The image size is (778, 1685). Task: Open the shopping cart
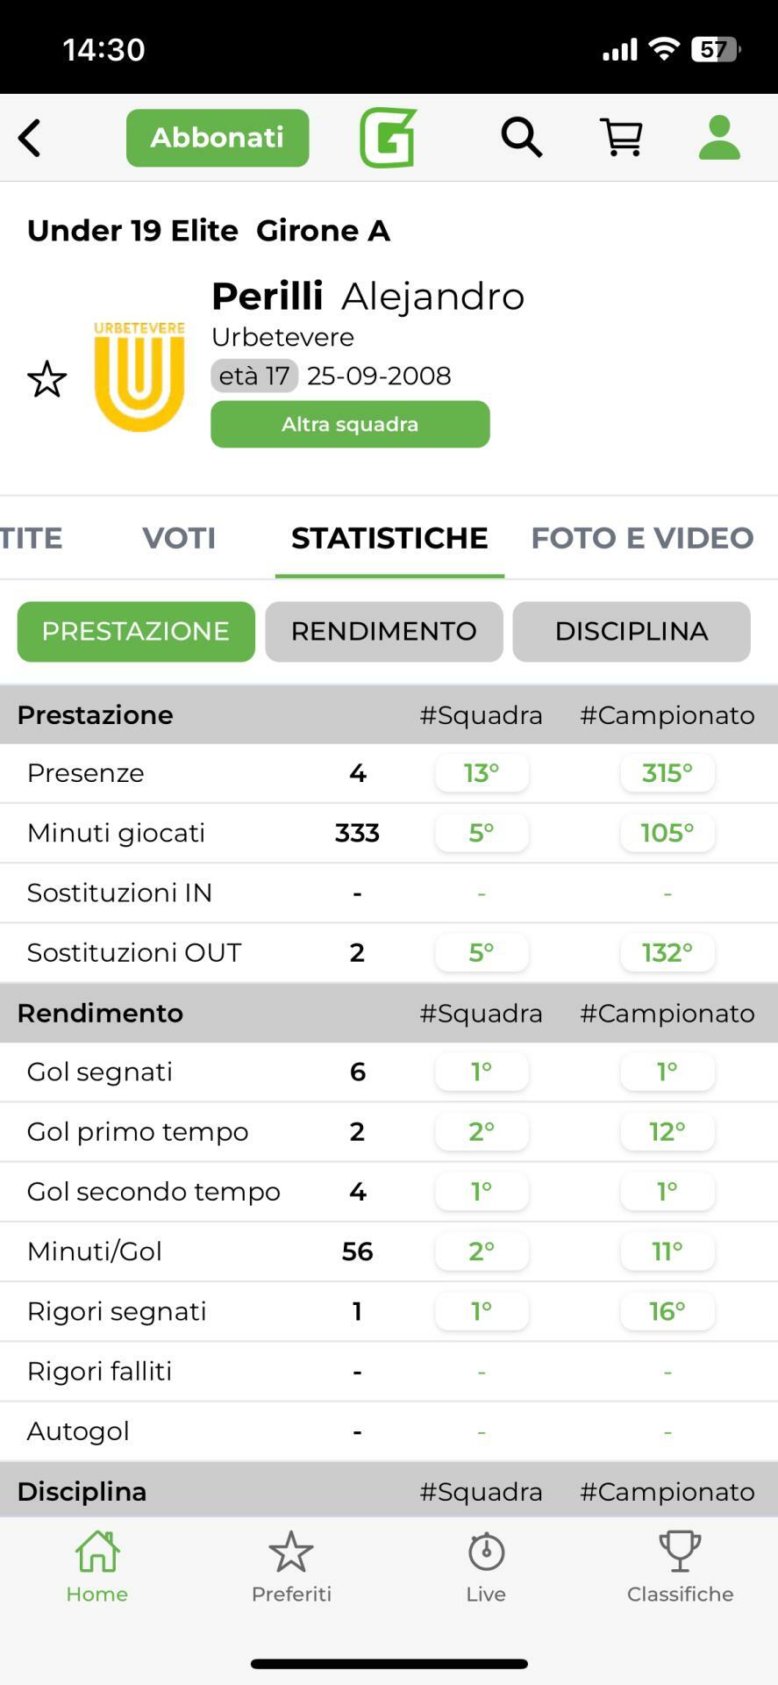pos(621,138)
